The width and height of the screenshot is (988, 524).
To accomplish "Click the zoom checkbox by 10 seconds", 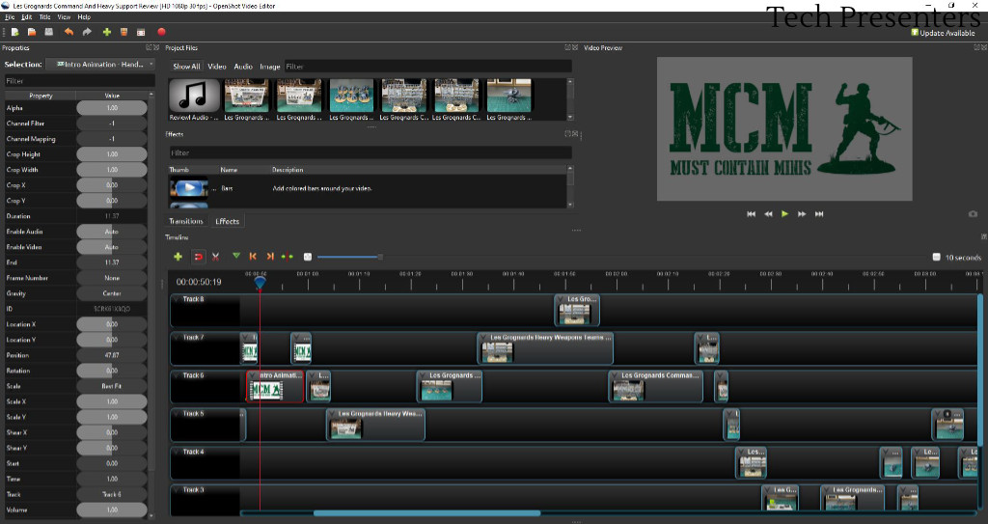I will [x=936, y=257].
